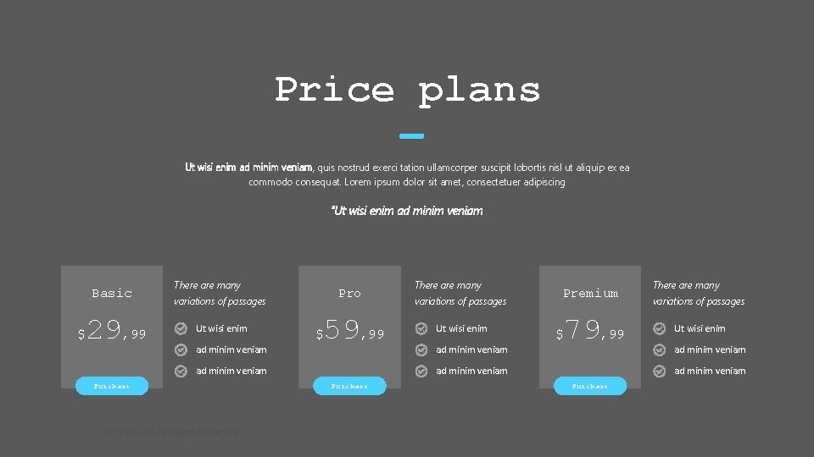The image size is (814, 457).
Task: Select the $79,99 price in Premium card
Action: click(x=590, y=330)
